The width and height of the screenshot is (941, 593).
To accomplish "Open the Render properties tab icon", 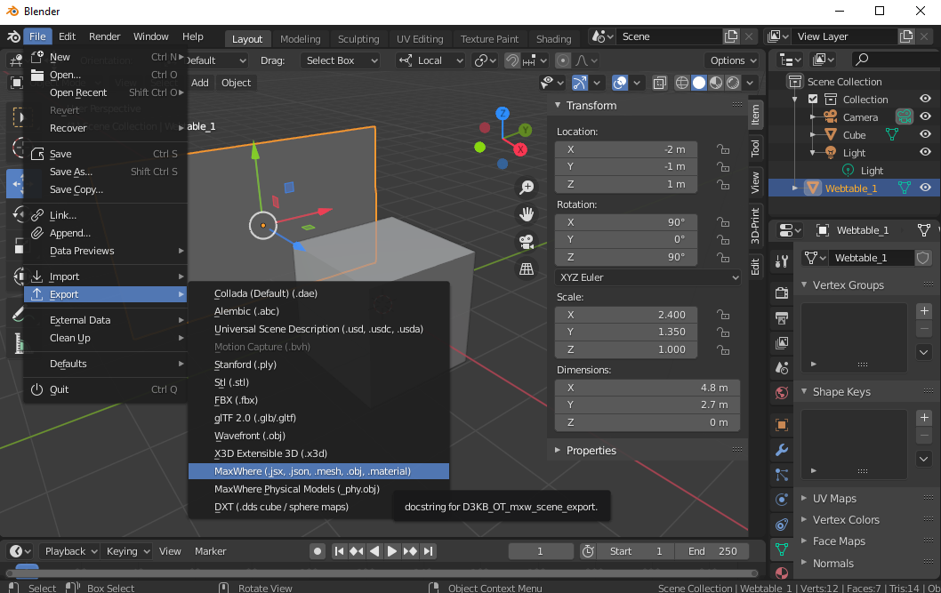I will 782,292.
